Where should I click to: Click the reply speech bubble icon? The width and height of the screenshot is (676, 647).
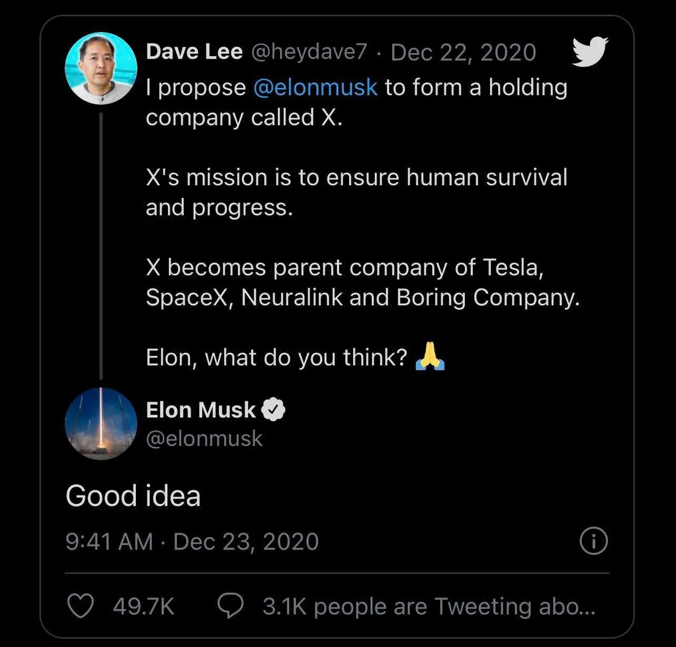tap(230, 606)
